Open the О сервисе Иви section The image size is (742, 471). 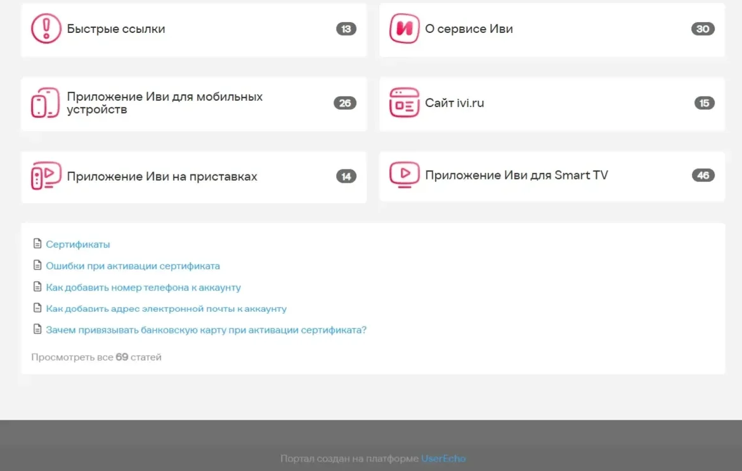469,29
